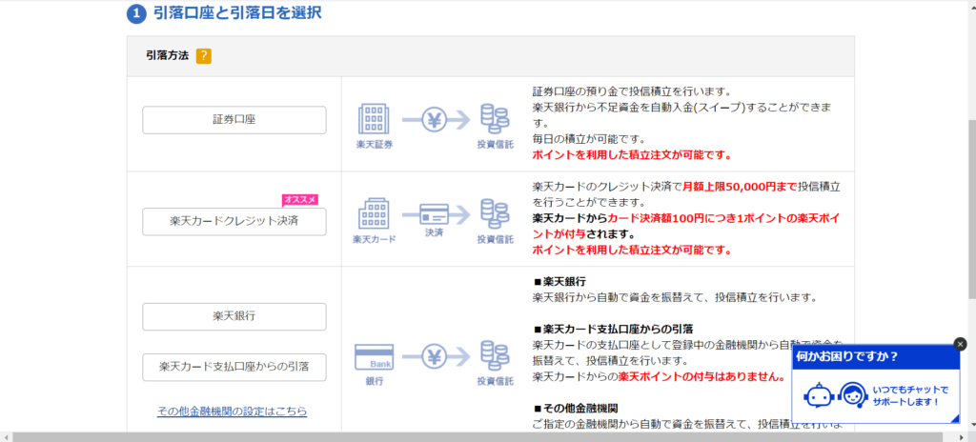Click 投資信託 coins icon in 銀行 row
The width and height of the screenshot is (976, 442).
click(496, 356)
